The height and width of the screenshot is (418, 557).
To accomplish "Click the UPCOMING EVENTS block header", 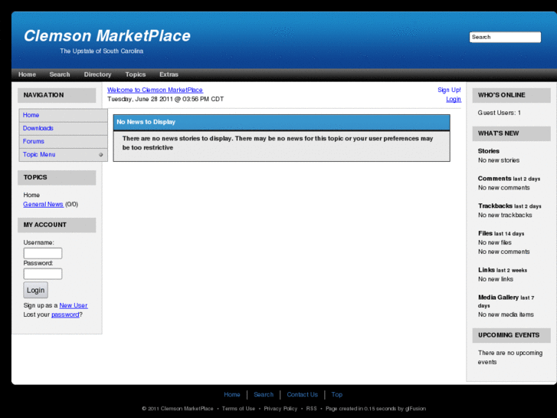I will 512,335.
